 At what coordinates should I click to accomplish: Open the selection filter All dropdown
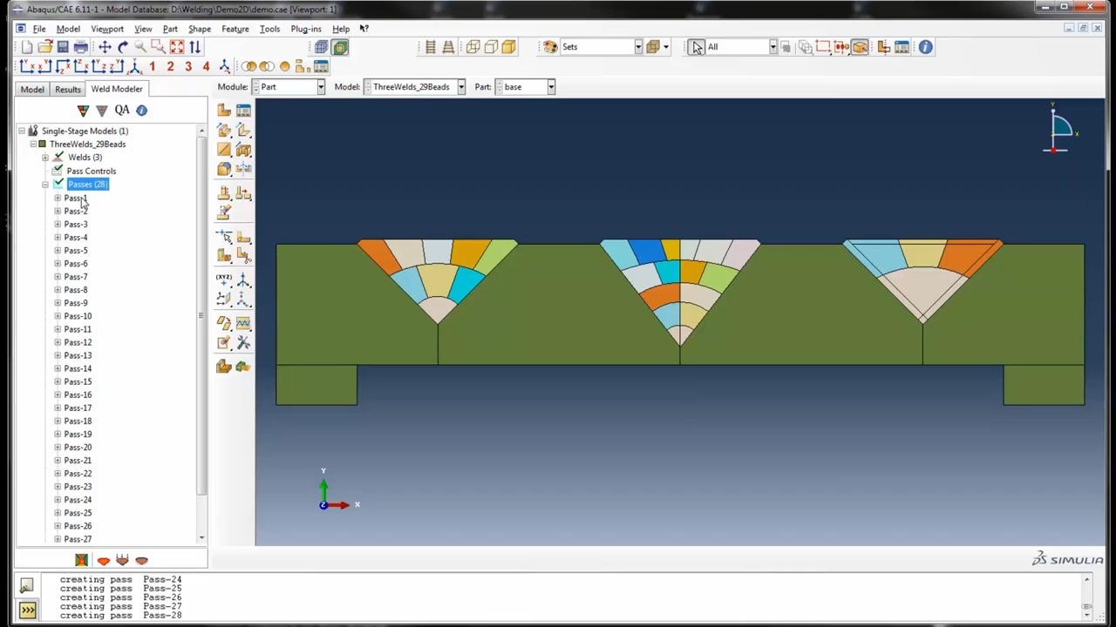[741, 47]
